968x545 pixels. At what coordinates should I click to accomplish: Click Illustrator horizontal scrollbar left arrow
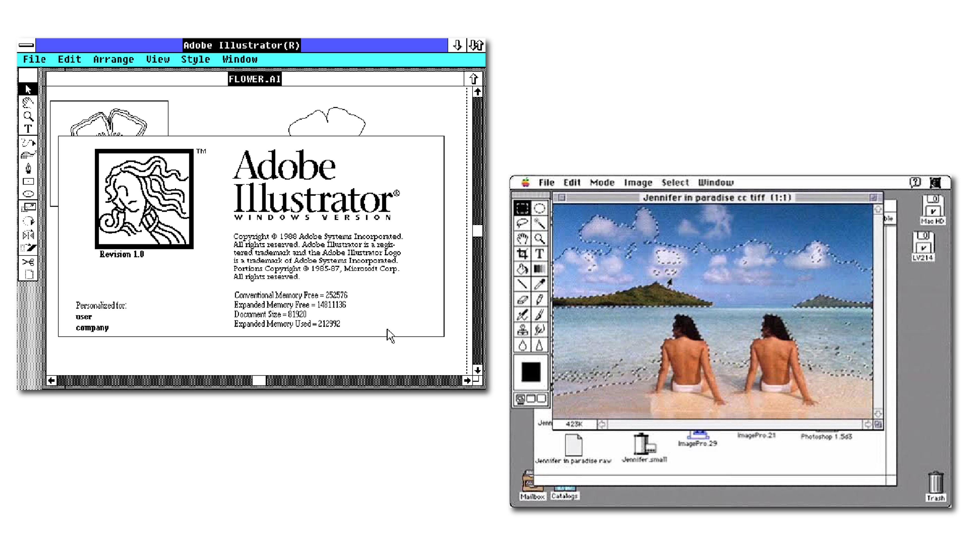[51, 381]
